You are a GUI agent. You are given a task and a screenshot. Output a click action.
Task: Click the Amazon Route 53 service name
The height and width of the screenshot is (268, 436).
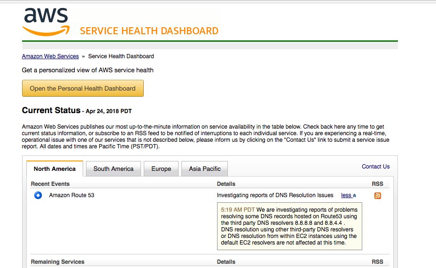point(72,195)
